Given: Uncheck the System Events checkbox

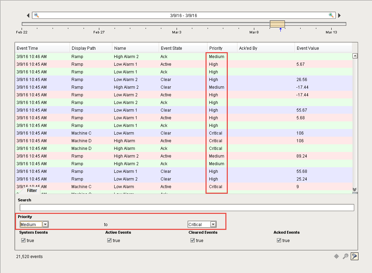Looking at the screenshot, I should [23, 240].
